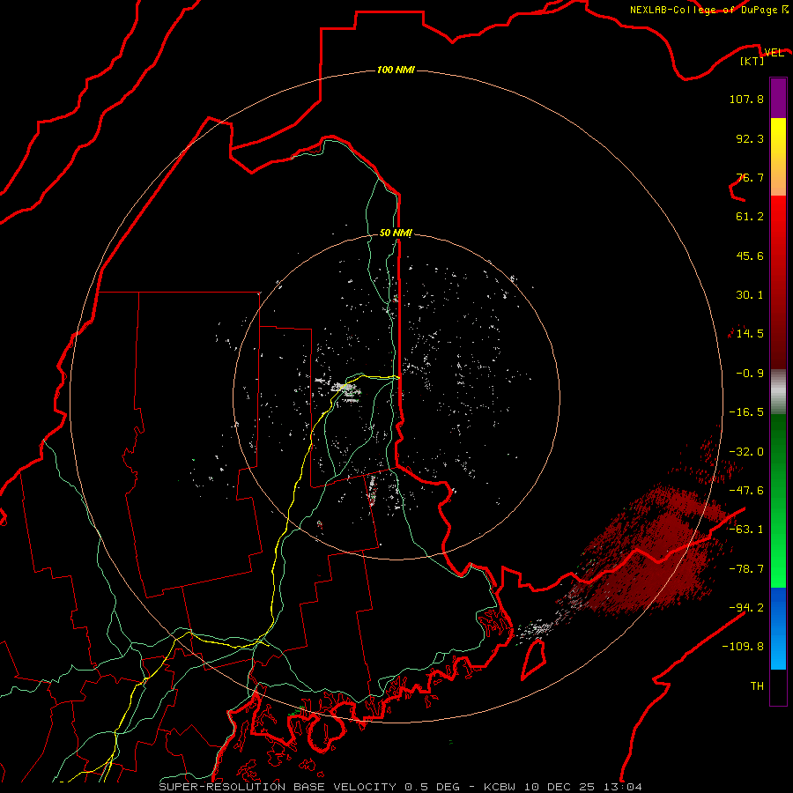Click the -16.5 velocity scale value
This screenshot has width=793, height=793.
click(746, 412)
